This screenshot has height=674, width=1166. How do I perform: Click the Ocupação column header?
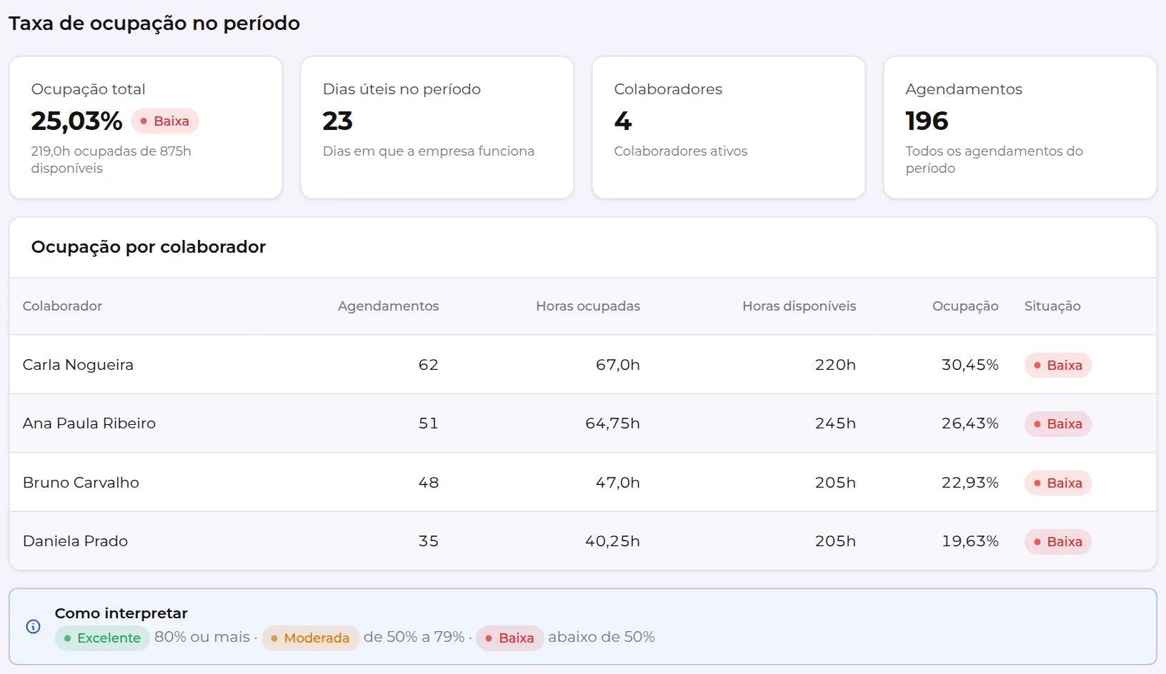tap(965, 306)
